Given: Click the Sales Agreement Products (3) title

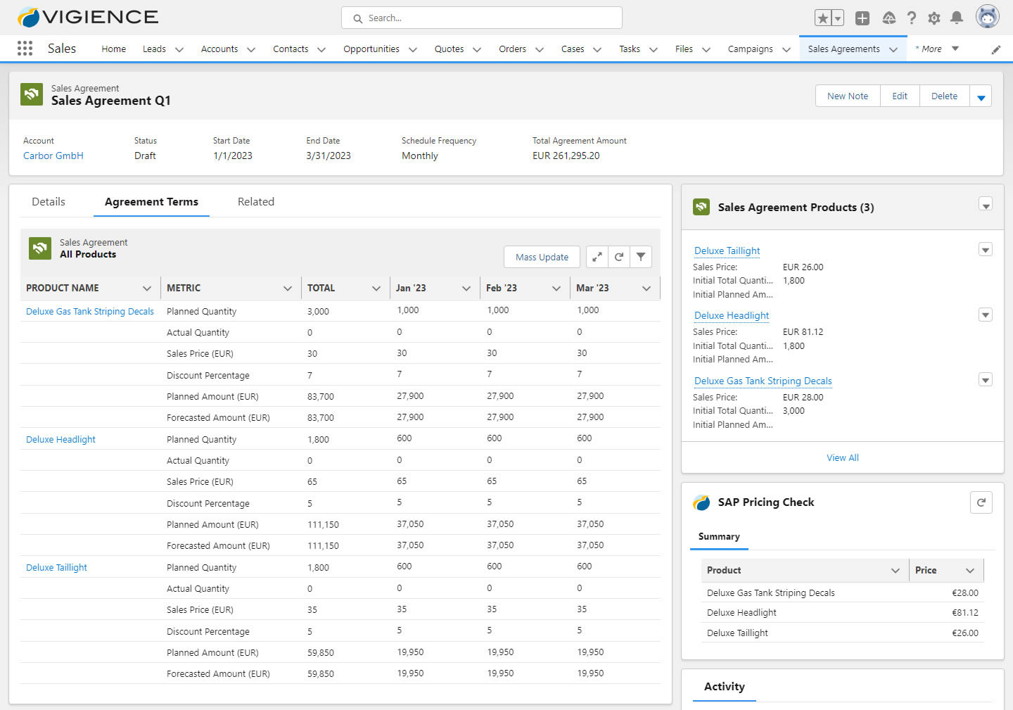Looking at the screenshot, I should [x=796, y=207].
